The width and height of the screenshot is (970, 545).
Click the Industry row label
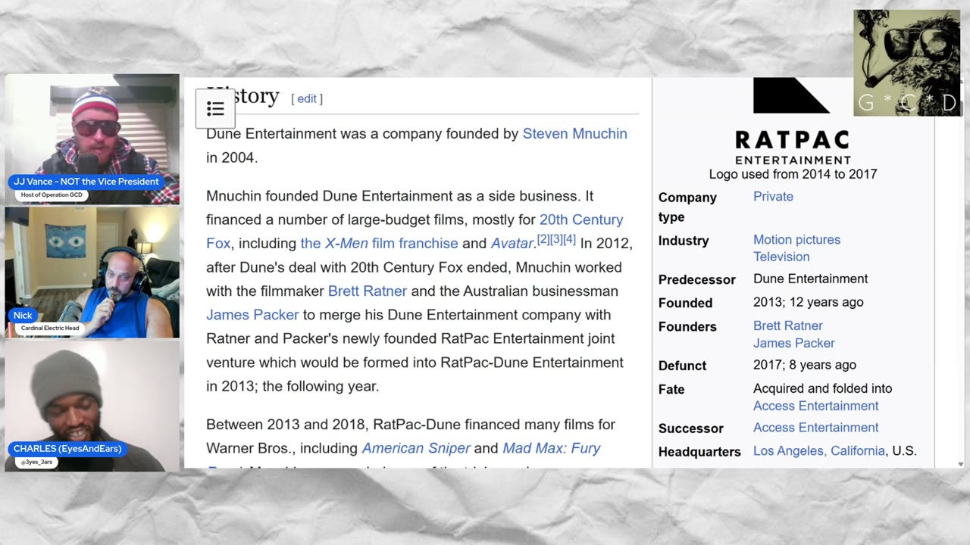click(x=684, y=241)
